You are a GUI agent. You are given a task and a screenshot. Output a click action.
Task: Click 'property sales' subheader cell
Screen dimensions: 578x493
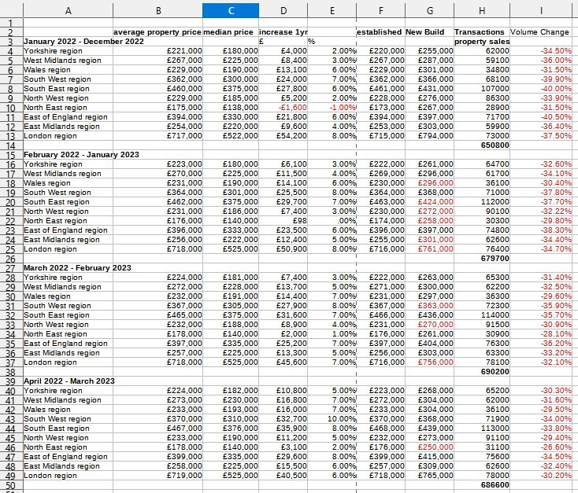[482, 41]
